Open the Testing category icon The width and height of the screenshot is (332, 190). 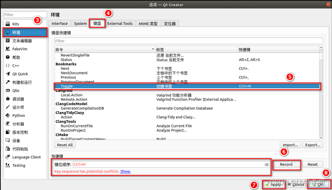point(8,165)
